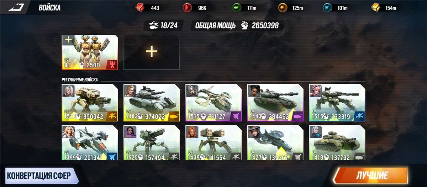
Task: Select the tank card with power 374022
Action: (152, 103)
